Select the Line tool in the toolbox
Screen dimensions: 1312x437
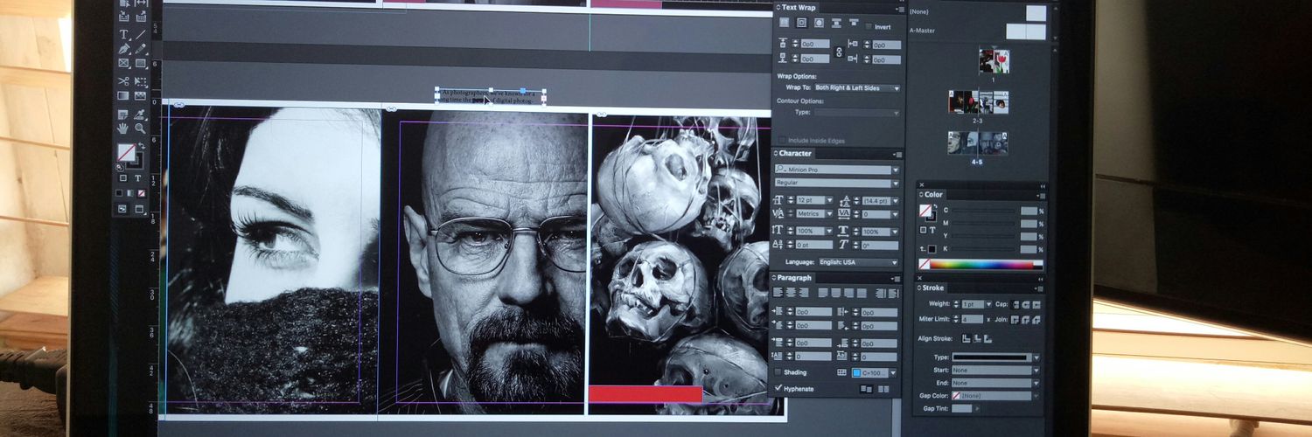point(140,34)
